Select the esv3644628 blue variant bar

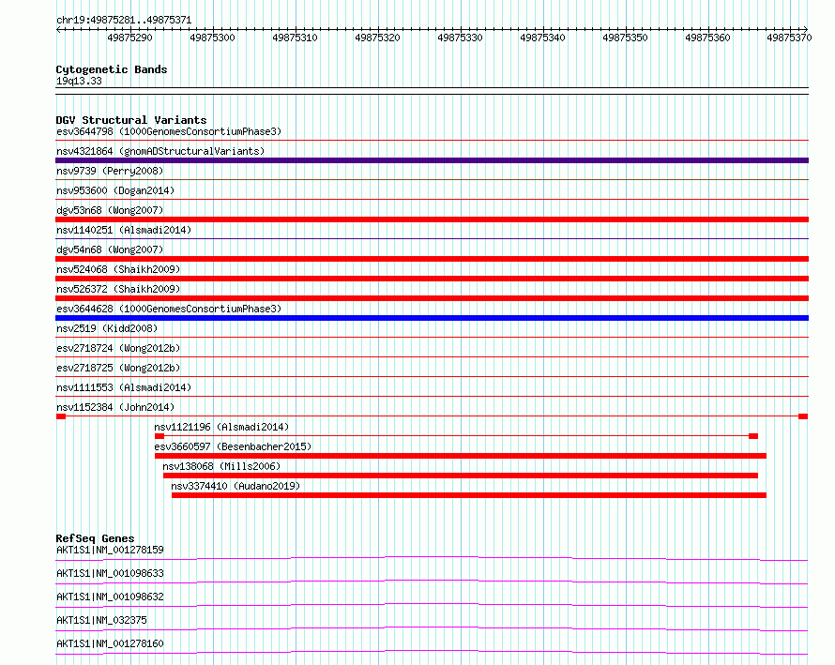tap(432, 318)
